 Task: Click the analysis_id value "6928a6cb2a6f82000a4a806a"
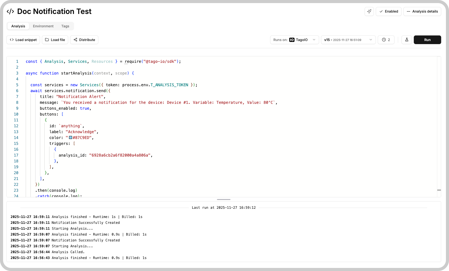120,155
